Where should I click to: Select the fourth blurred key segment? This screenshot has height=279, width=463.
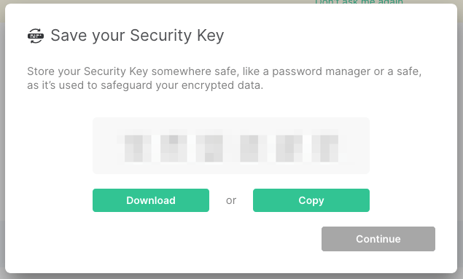pyautogui.click(x=251, y=149)
